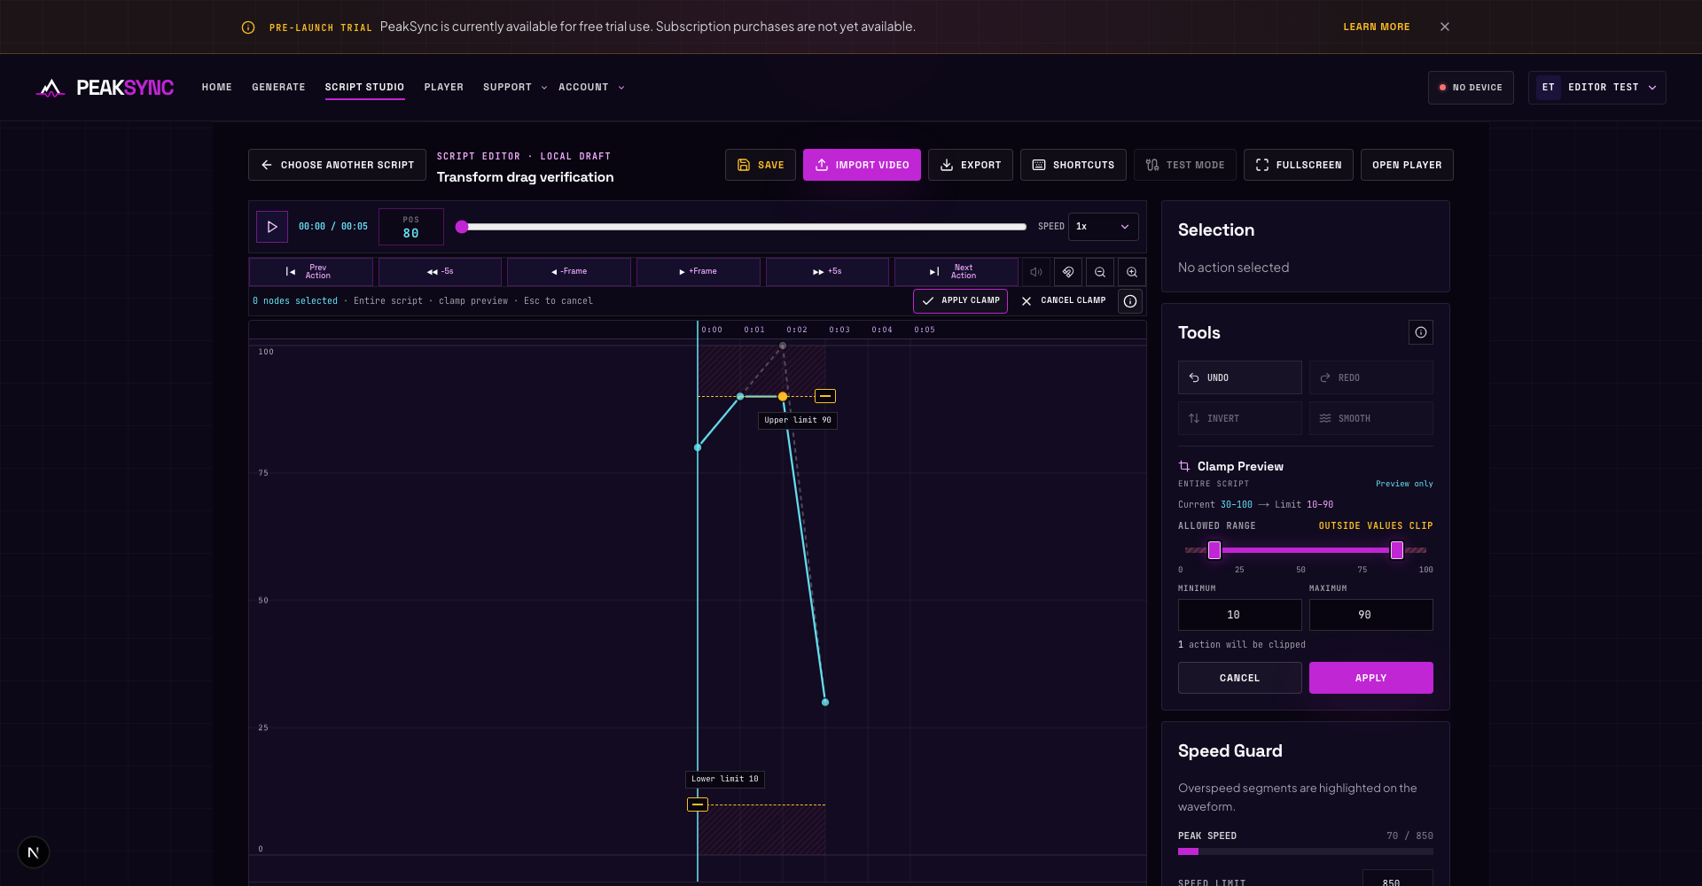1702x886 pixels.
Task: Click Apply in the Clamp Preview panel
Action: [1371, 678]
